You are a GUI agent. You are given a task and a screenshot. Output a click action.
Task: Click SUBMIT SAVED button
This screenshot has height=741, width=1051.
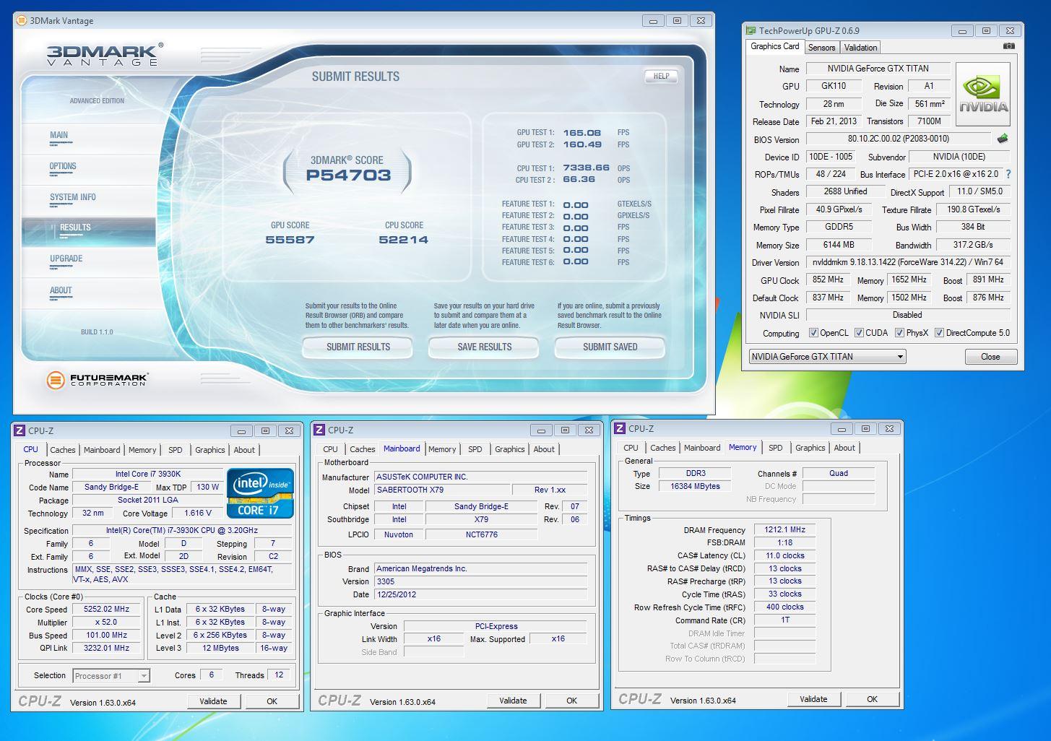(610, 347)
